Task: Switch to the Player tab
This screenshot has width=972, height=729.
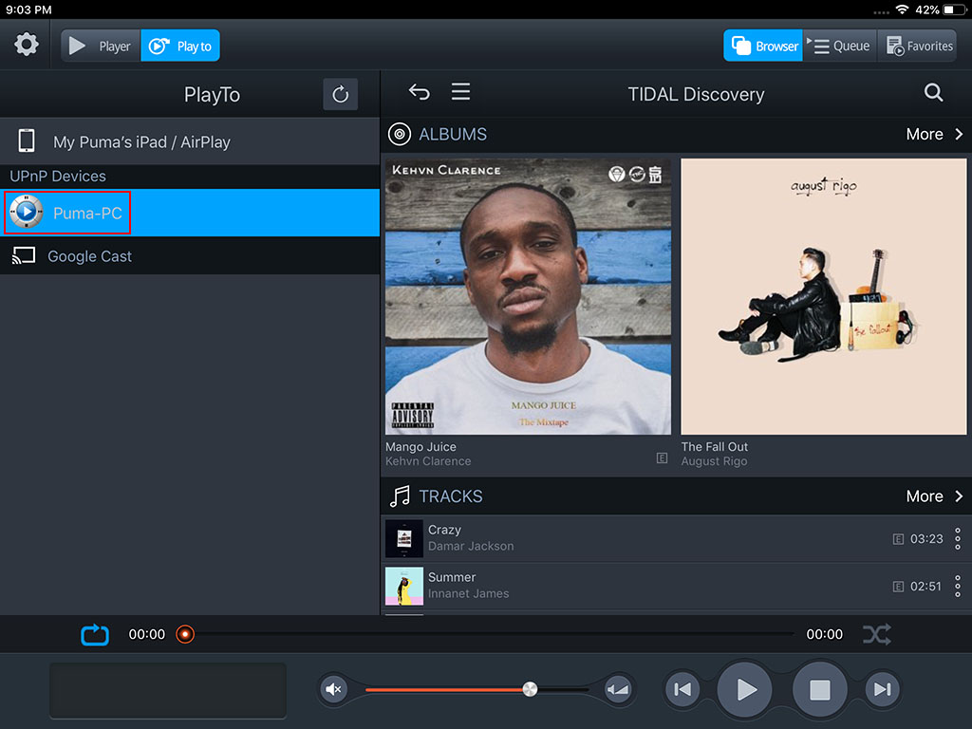Action: 101,46
